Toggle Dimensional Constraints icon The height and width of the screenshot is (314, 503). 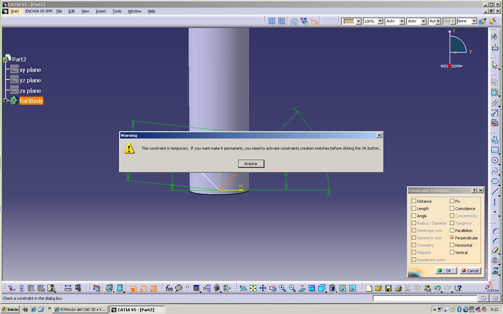pos(314,21)
